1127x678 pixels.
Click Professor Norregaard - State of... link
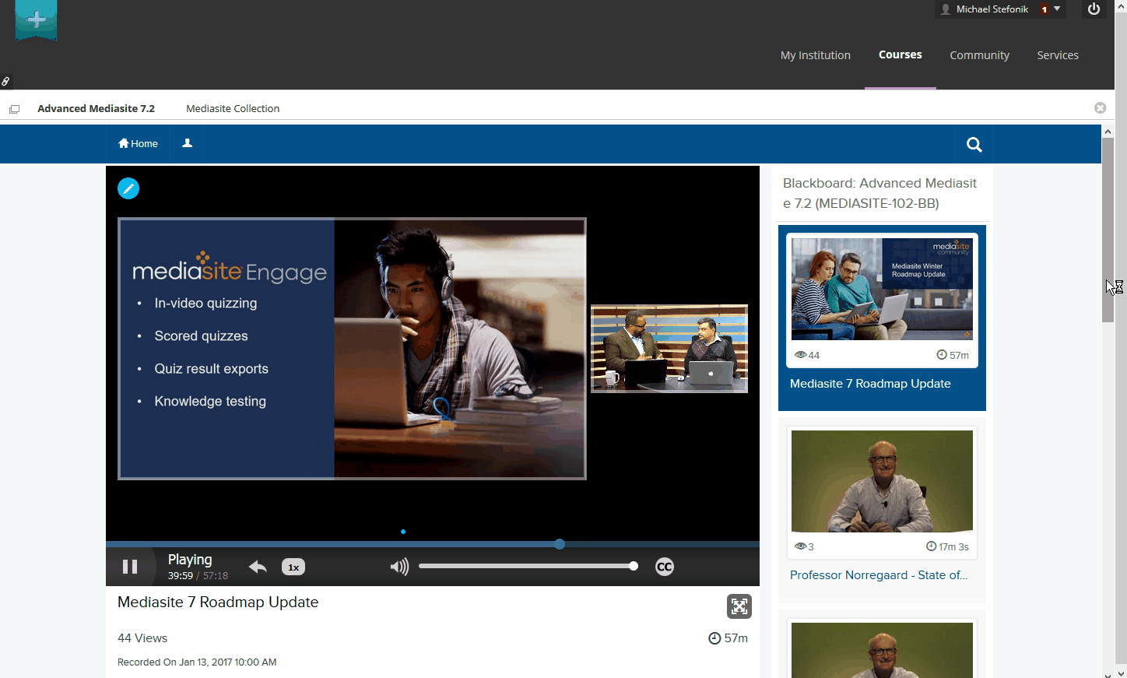pos(879,575)
